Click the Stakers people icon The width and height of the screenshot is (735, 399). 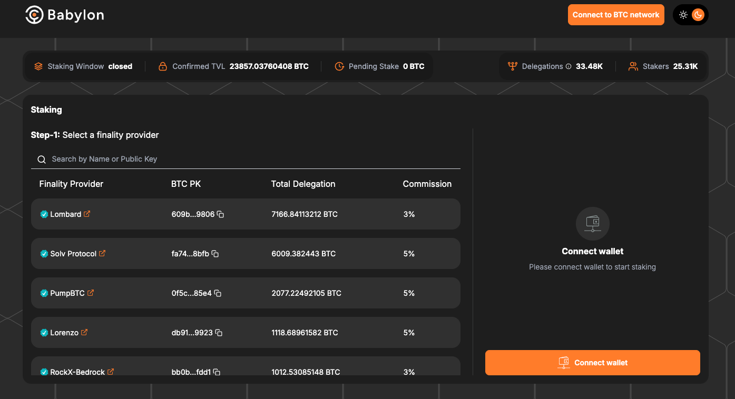point(633,66)
